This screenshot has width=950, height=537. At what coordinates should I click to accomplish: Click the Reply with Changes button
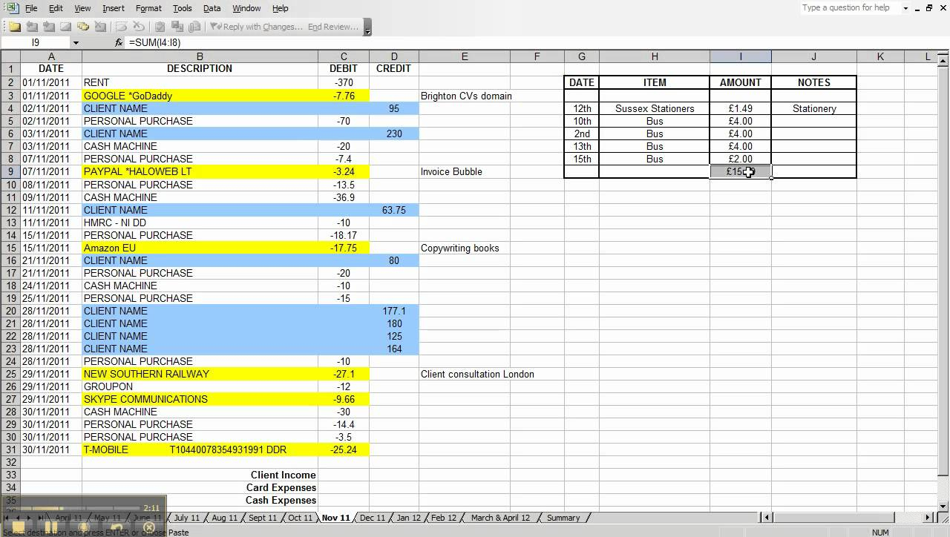[x=256, y=27]
